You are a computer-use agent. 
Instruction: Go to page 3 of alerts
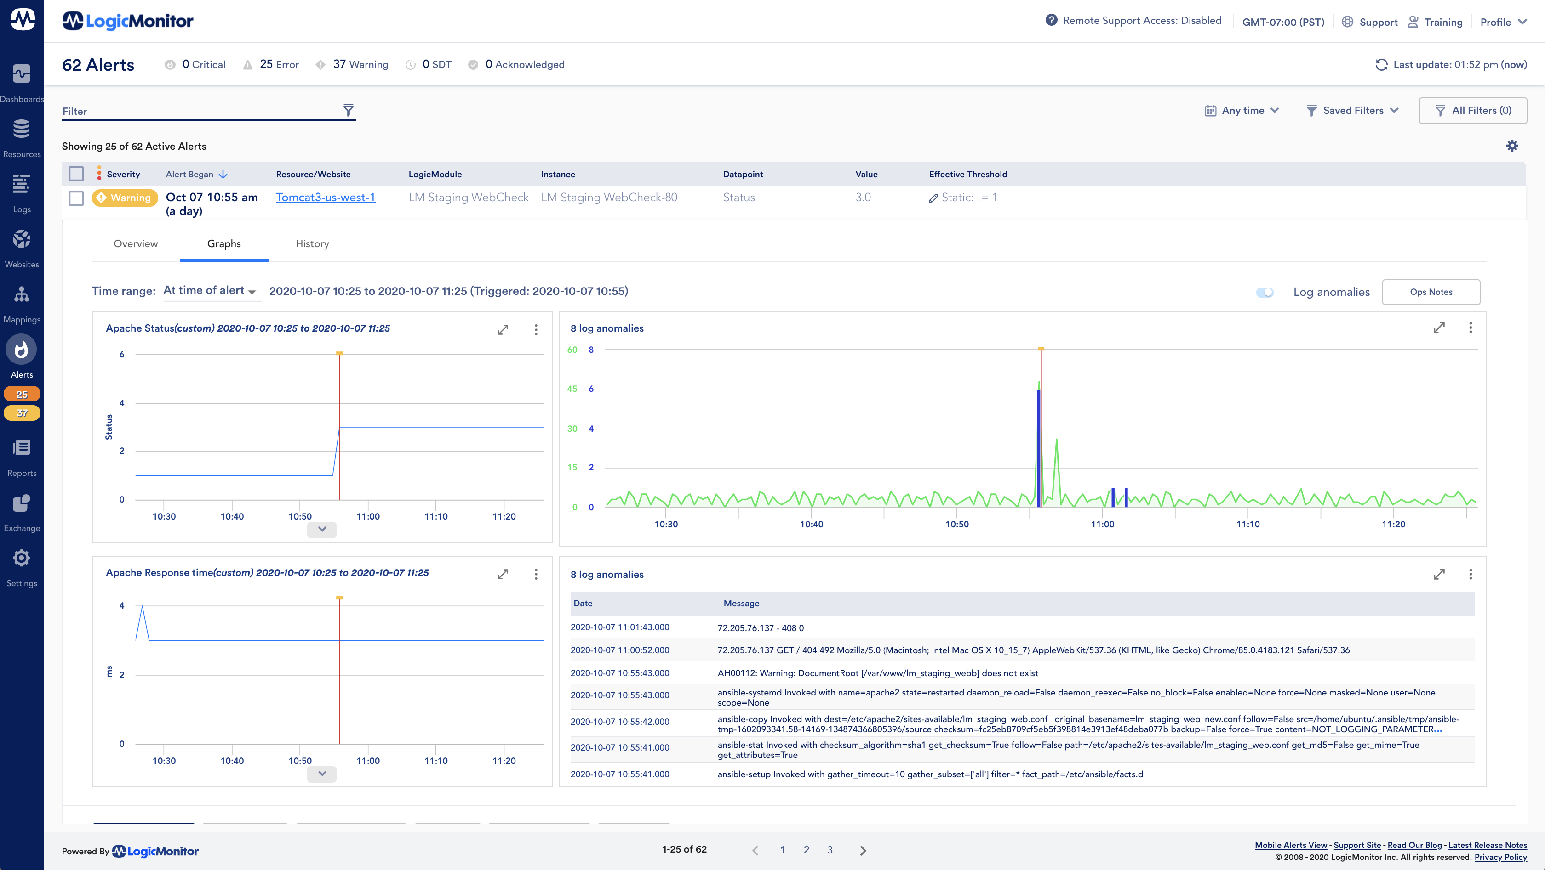click(830, 850)
